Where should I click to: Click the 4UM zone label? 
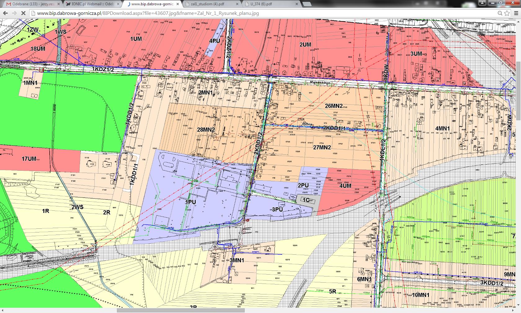pos(345,186)
